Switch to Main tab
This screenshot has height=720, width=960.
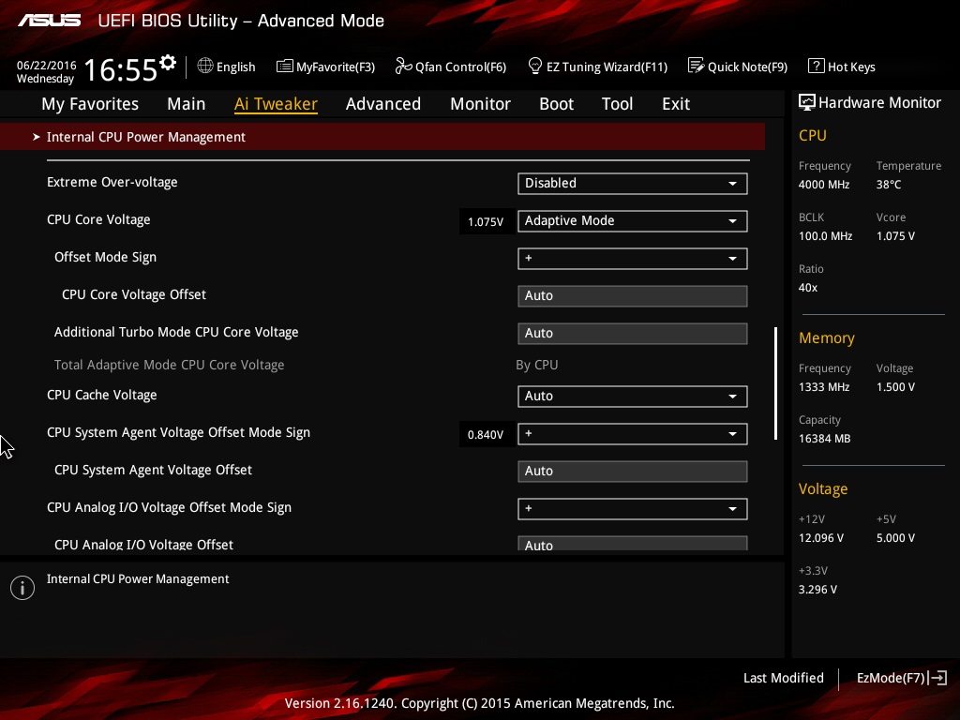tap(187, 104)
